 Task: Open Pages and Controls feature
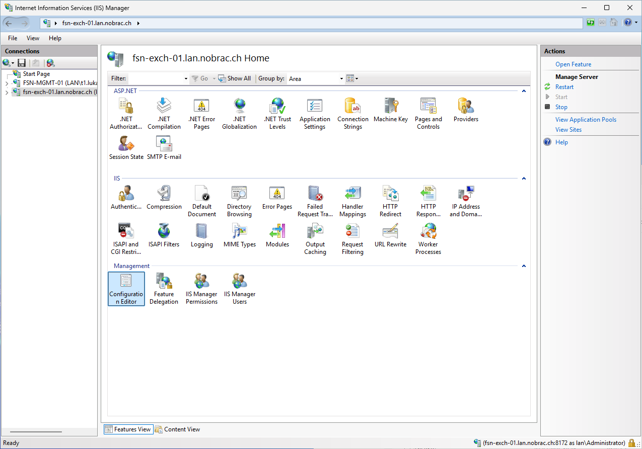[428, 114]
